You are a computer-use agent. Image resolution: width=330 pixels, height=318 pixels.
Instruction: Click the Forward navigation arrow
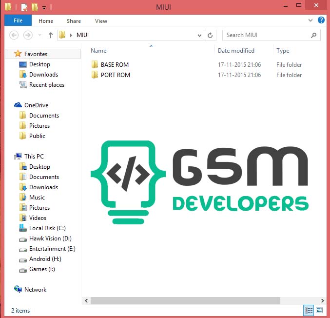pos(28,35)
